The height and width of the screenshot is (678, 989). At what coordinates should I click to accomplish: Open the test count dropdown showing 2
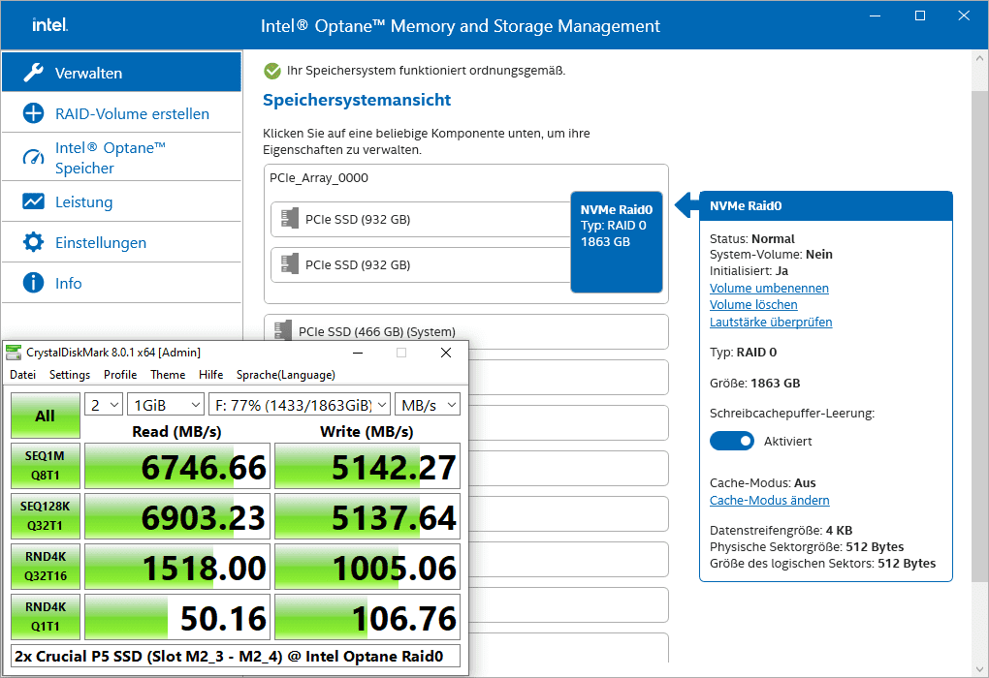104,405
